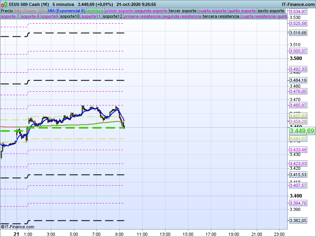Screen dimensions: 316x237
Task: Select the cuarta resistencia legend label
Action: coord(258,17)
